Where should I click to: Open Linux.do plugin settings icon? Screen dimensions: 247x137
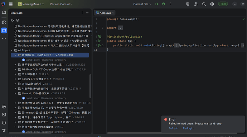pyautogui.click(x=18, y=20)
